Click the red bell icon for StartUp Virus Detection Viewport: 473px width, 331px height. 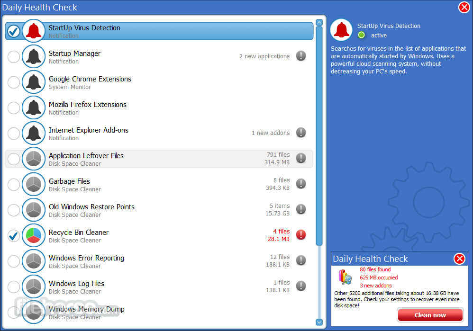click(34, 31)
